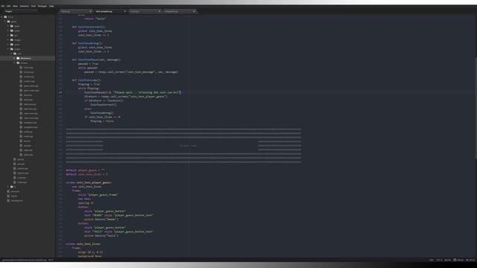Screen dimensions: 477x268
Task: Click line 'def CoinTossGame():'
Action: [86, 80]
